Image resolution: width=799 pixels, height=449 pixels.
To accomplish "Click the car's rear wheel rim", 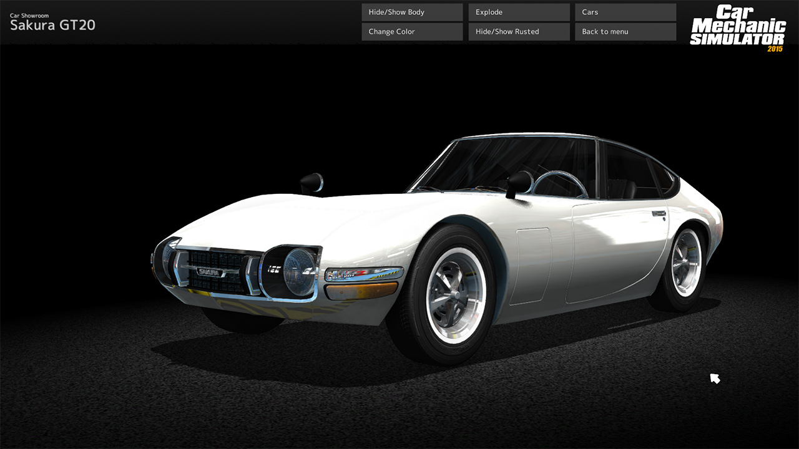I will click(x=686, y=263).
